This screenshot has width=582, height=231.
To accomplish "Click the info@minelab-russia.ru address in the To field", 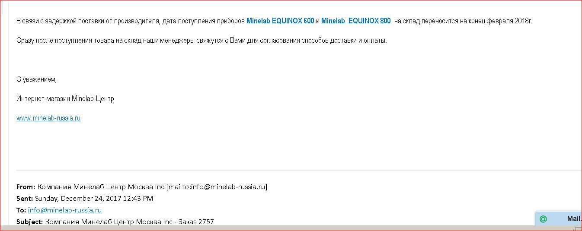I will (x=65, y=210).
